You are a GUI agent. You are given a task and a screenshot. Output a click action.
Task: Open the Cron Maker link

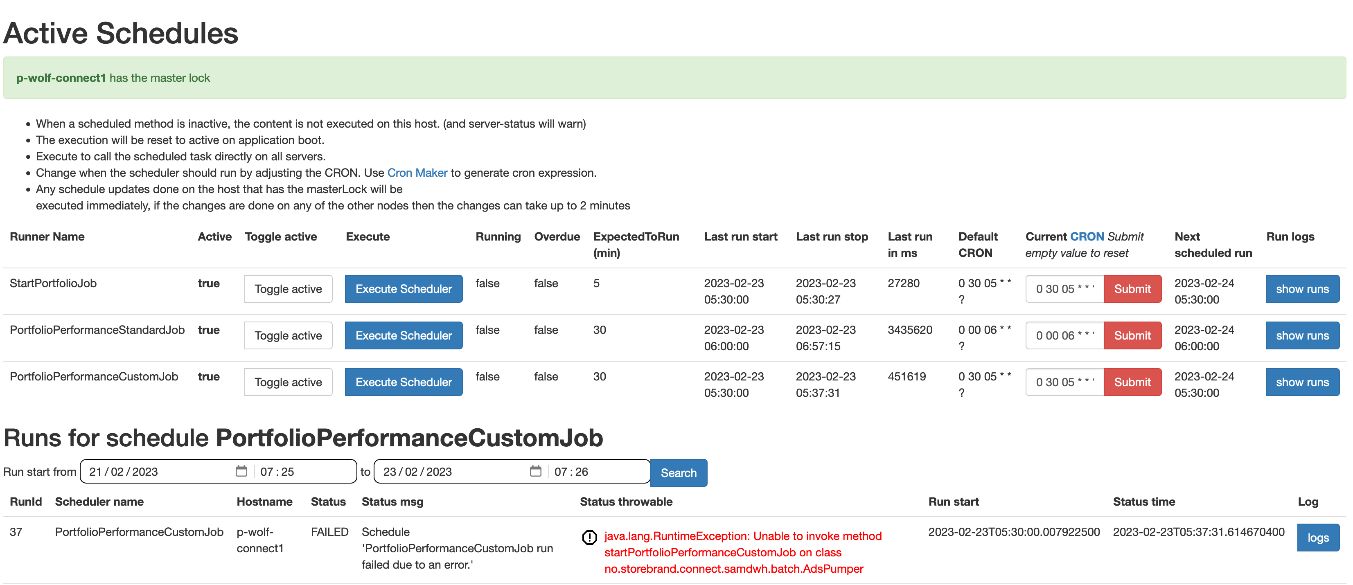(417, 173)
